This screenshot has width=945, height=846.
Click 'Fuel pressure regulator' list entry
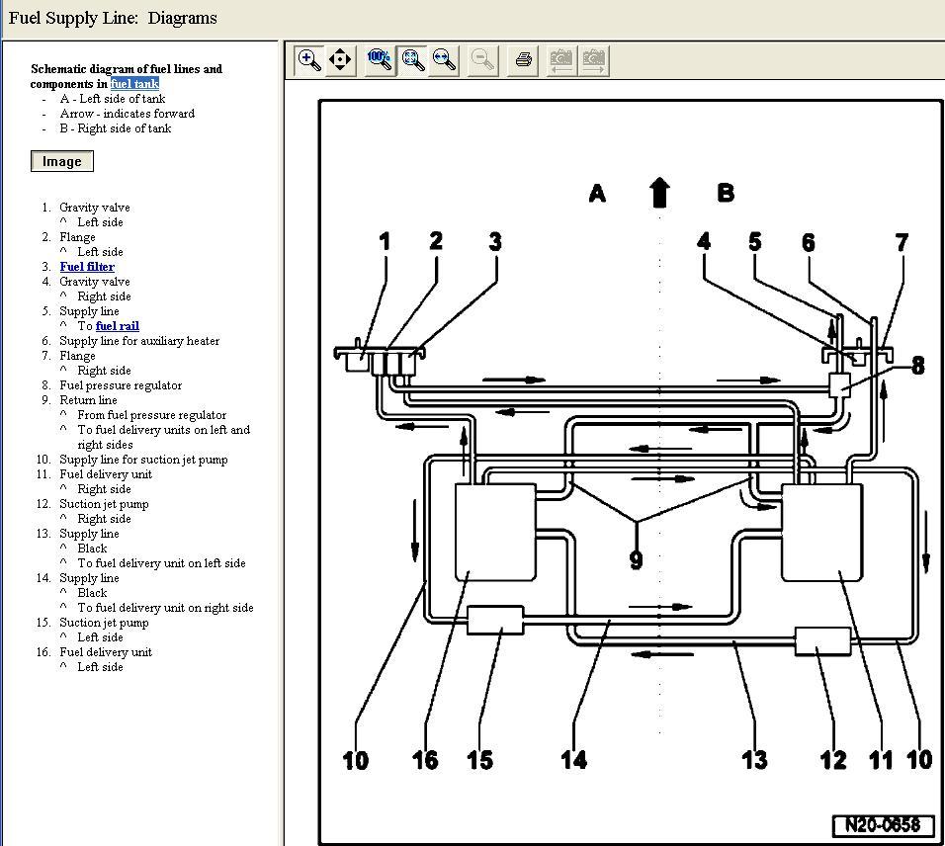[121, 385]
